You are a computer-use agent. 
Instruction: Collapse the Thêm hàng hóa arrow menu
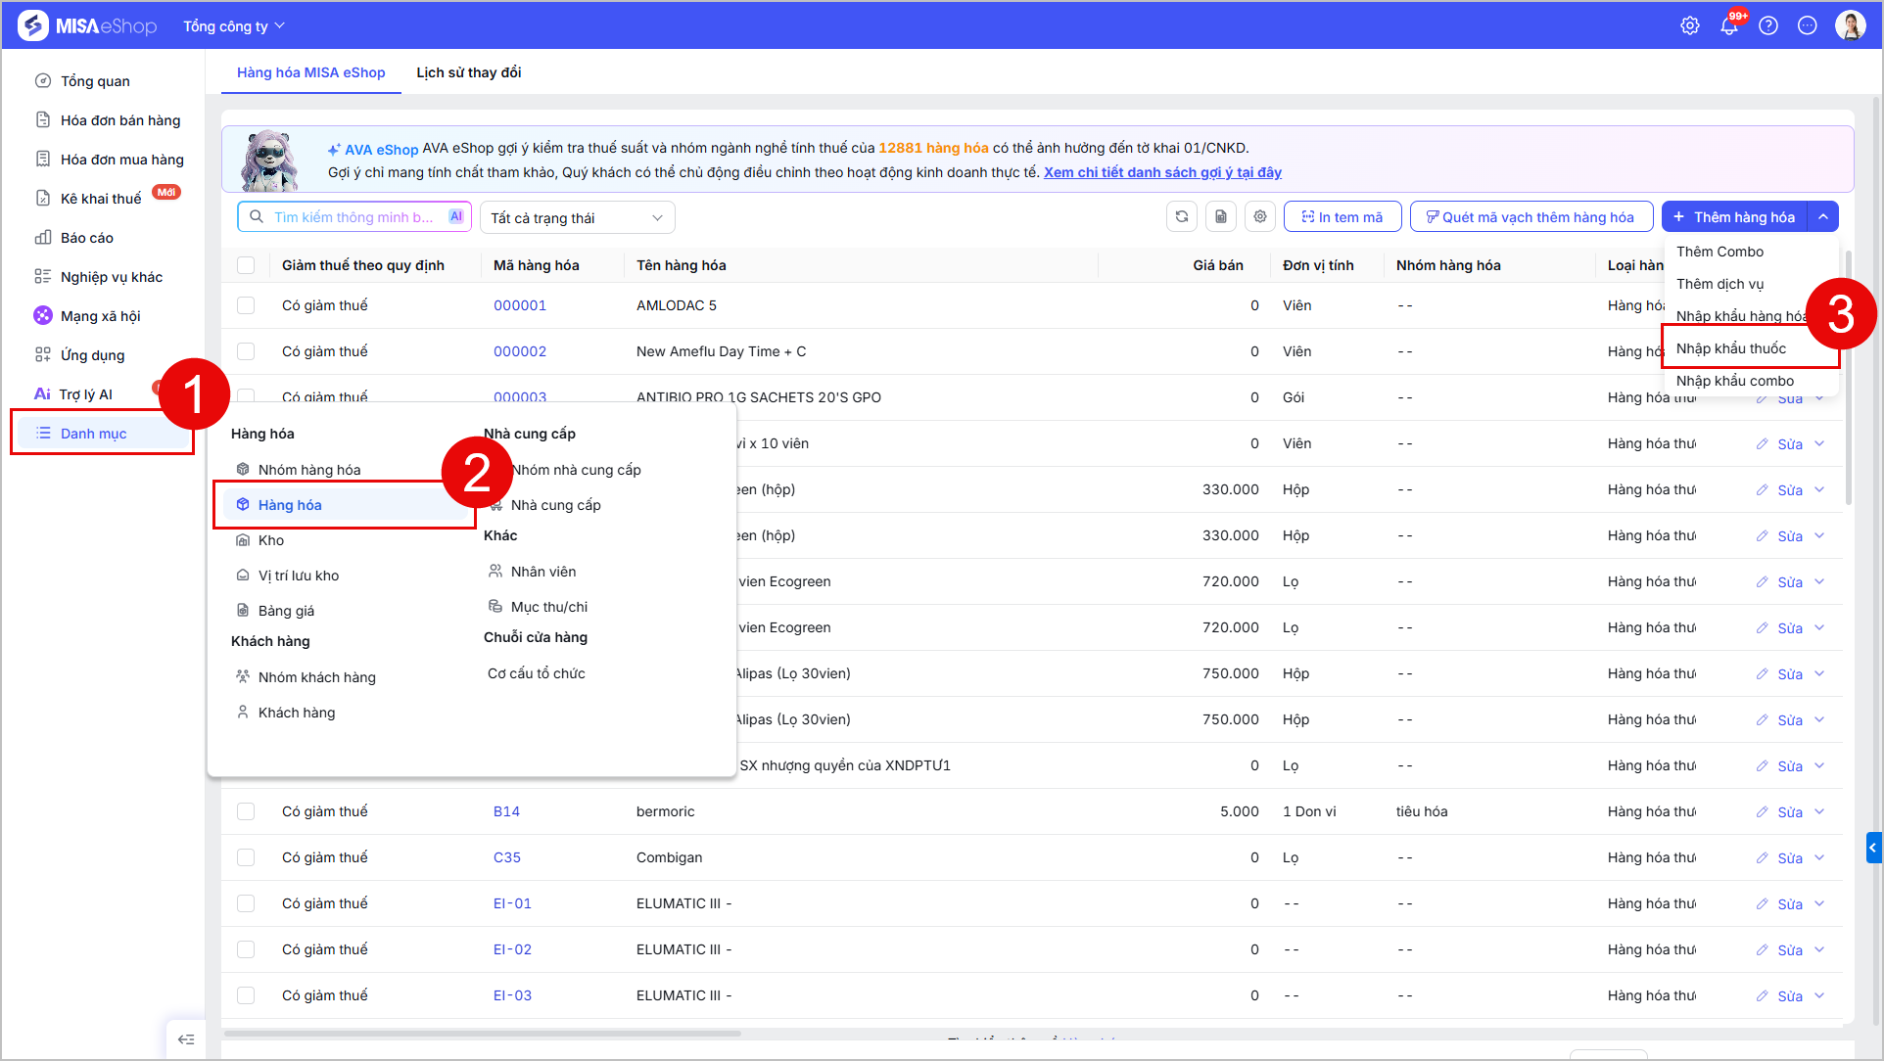(1823, 217)
